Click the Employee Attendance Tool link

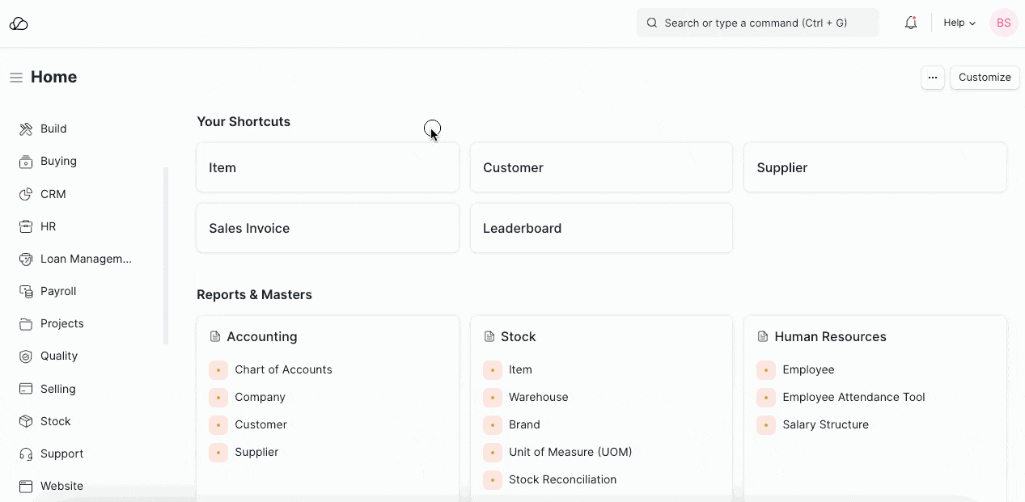coord(853,397)
